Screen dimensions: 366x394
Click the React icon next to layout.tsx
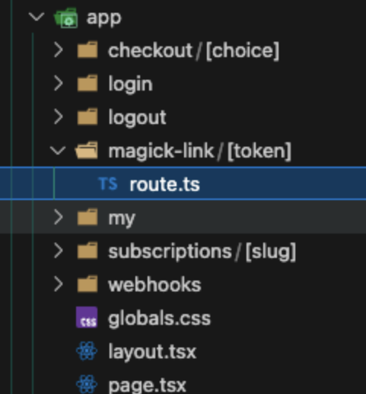pyautogui.click(x=87, y=351)
